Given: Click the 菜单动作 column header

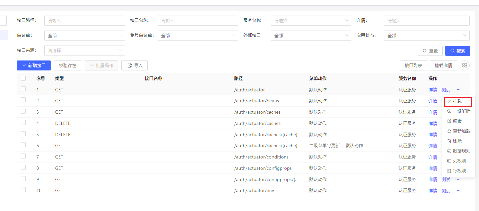Looking at the screenshot, I should pyautogui.click(x=318, y=78).
